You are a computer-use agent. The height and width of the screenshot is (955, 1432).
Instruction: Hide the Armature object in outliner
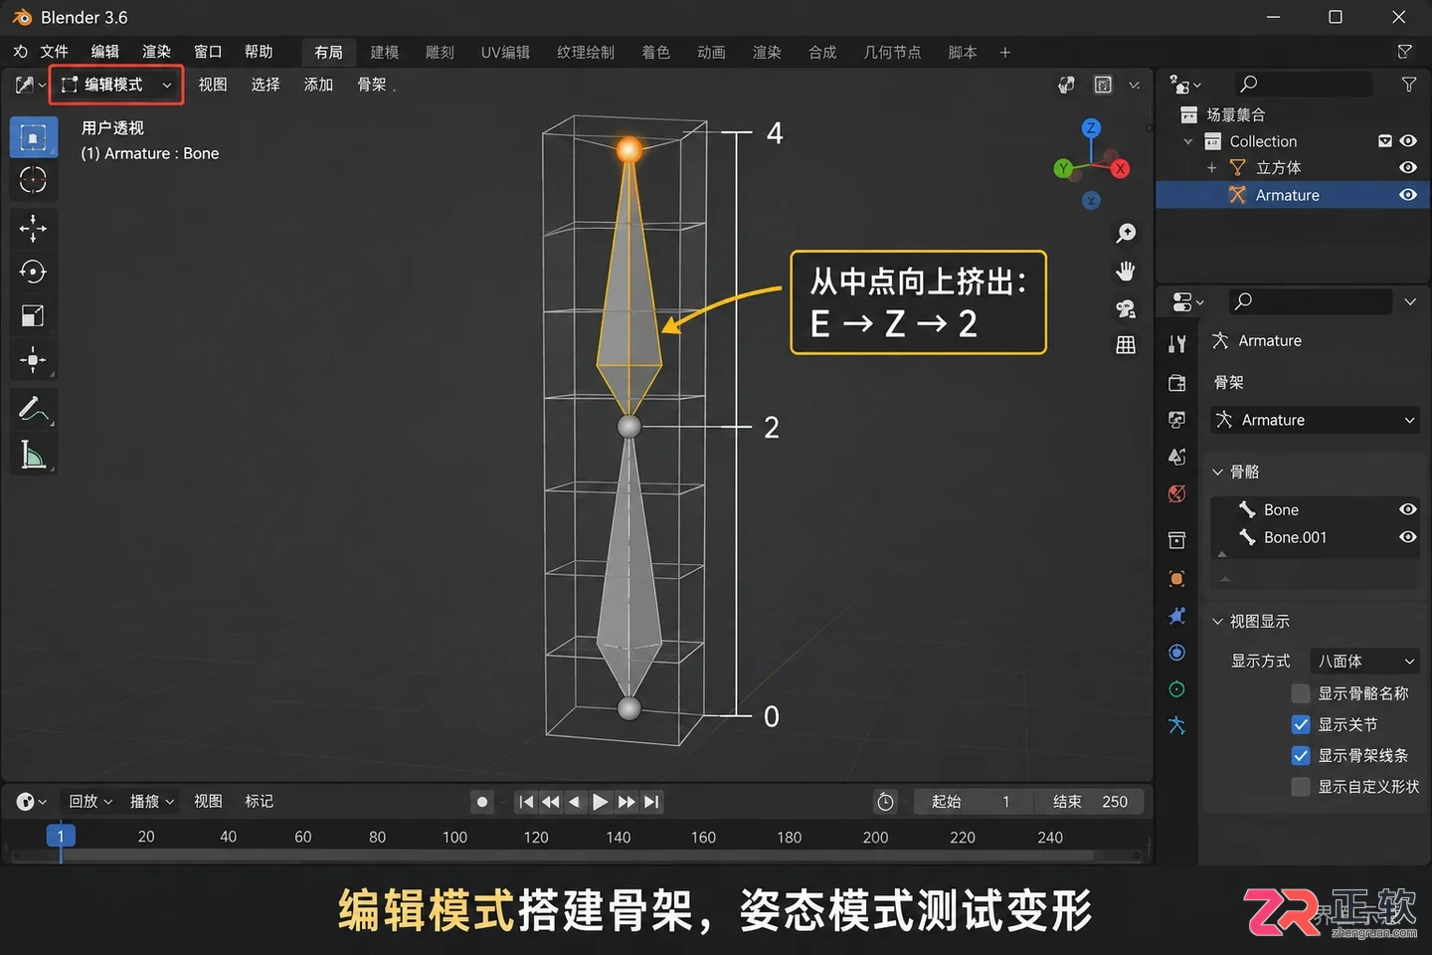click(x=1408, y=195)
